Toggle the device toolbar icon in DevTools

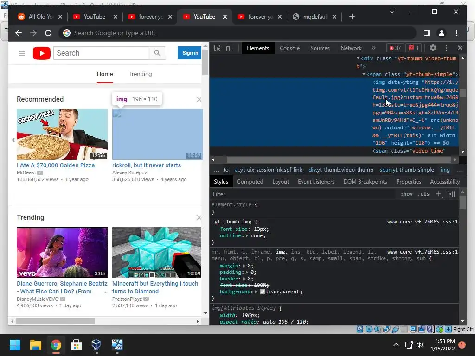tap(230, 48)
